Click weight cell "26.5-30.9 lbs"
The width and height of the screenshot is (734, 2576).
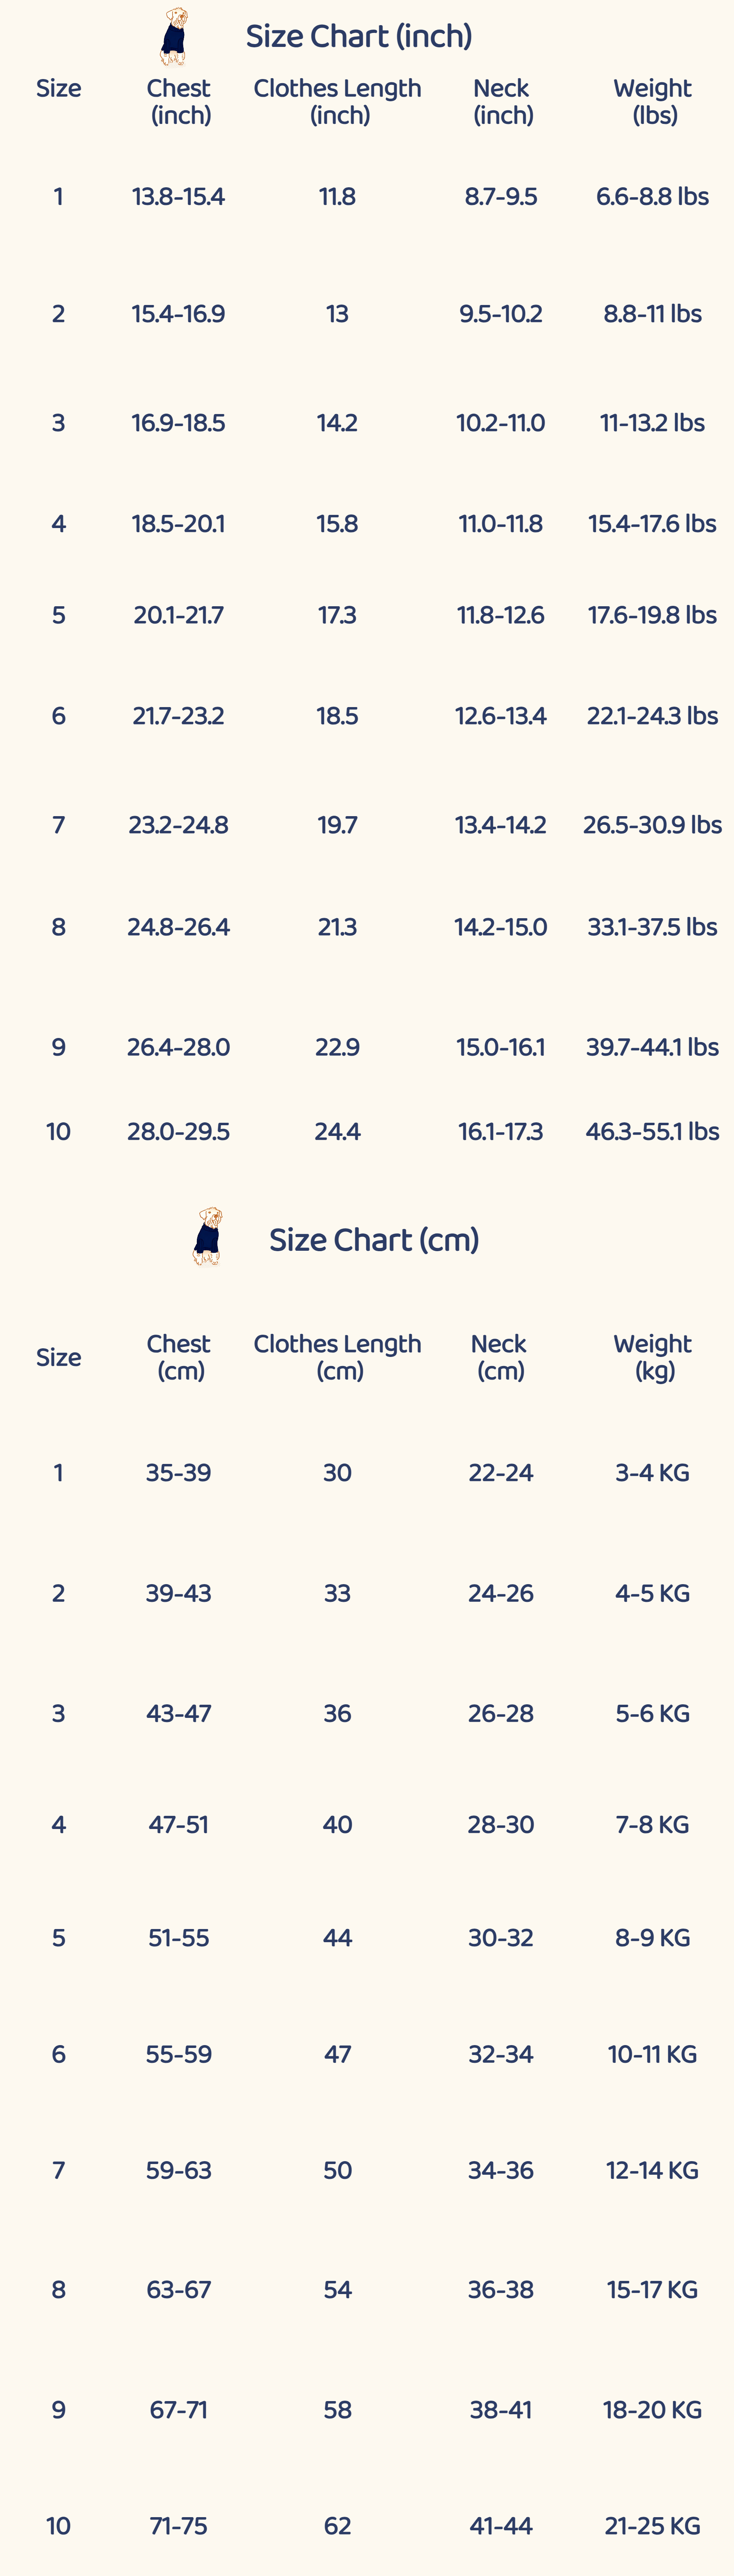coord(652,825)
